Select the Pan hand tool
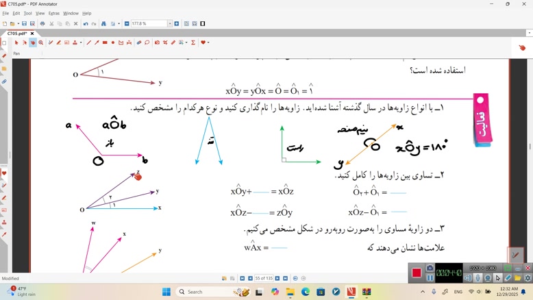533x300 pixels. [32, 42]
